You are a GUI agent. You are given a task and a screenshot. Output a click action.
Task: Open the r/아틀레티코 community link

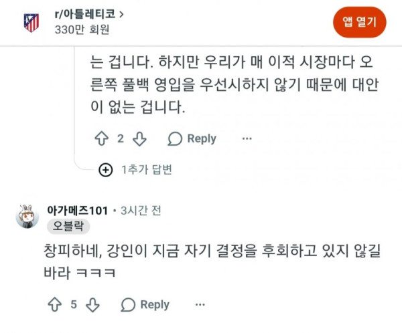pos(85,14)
